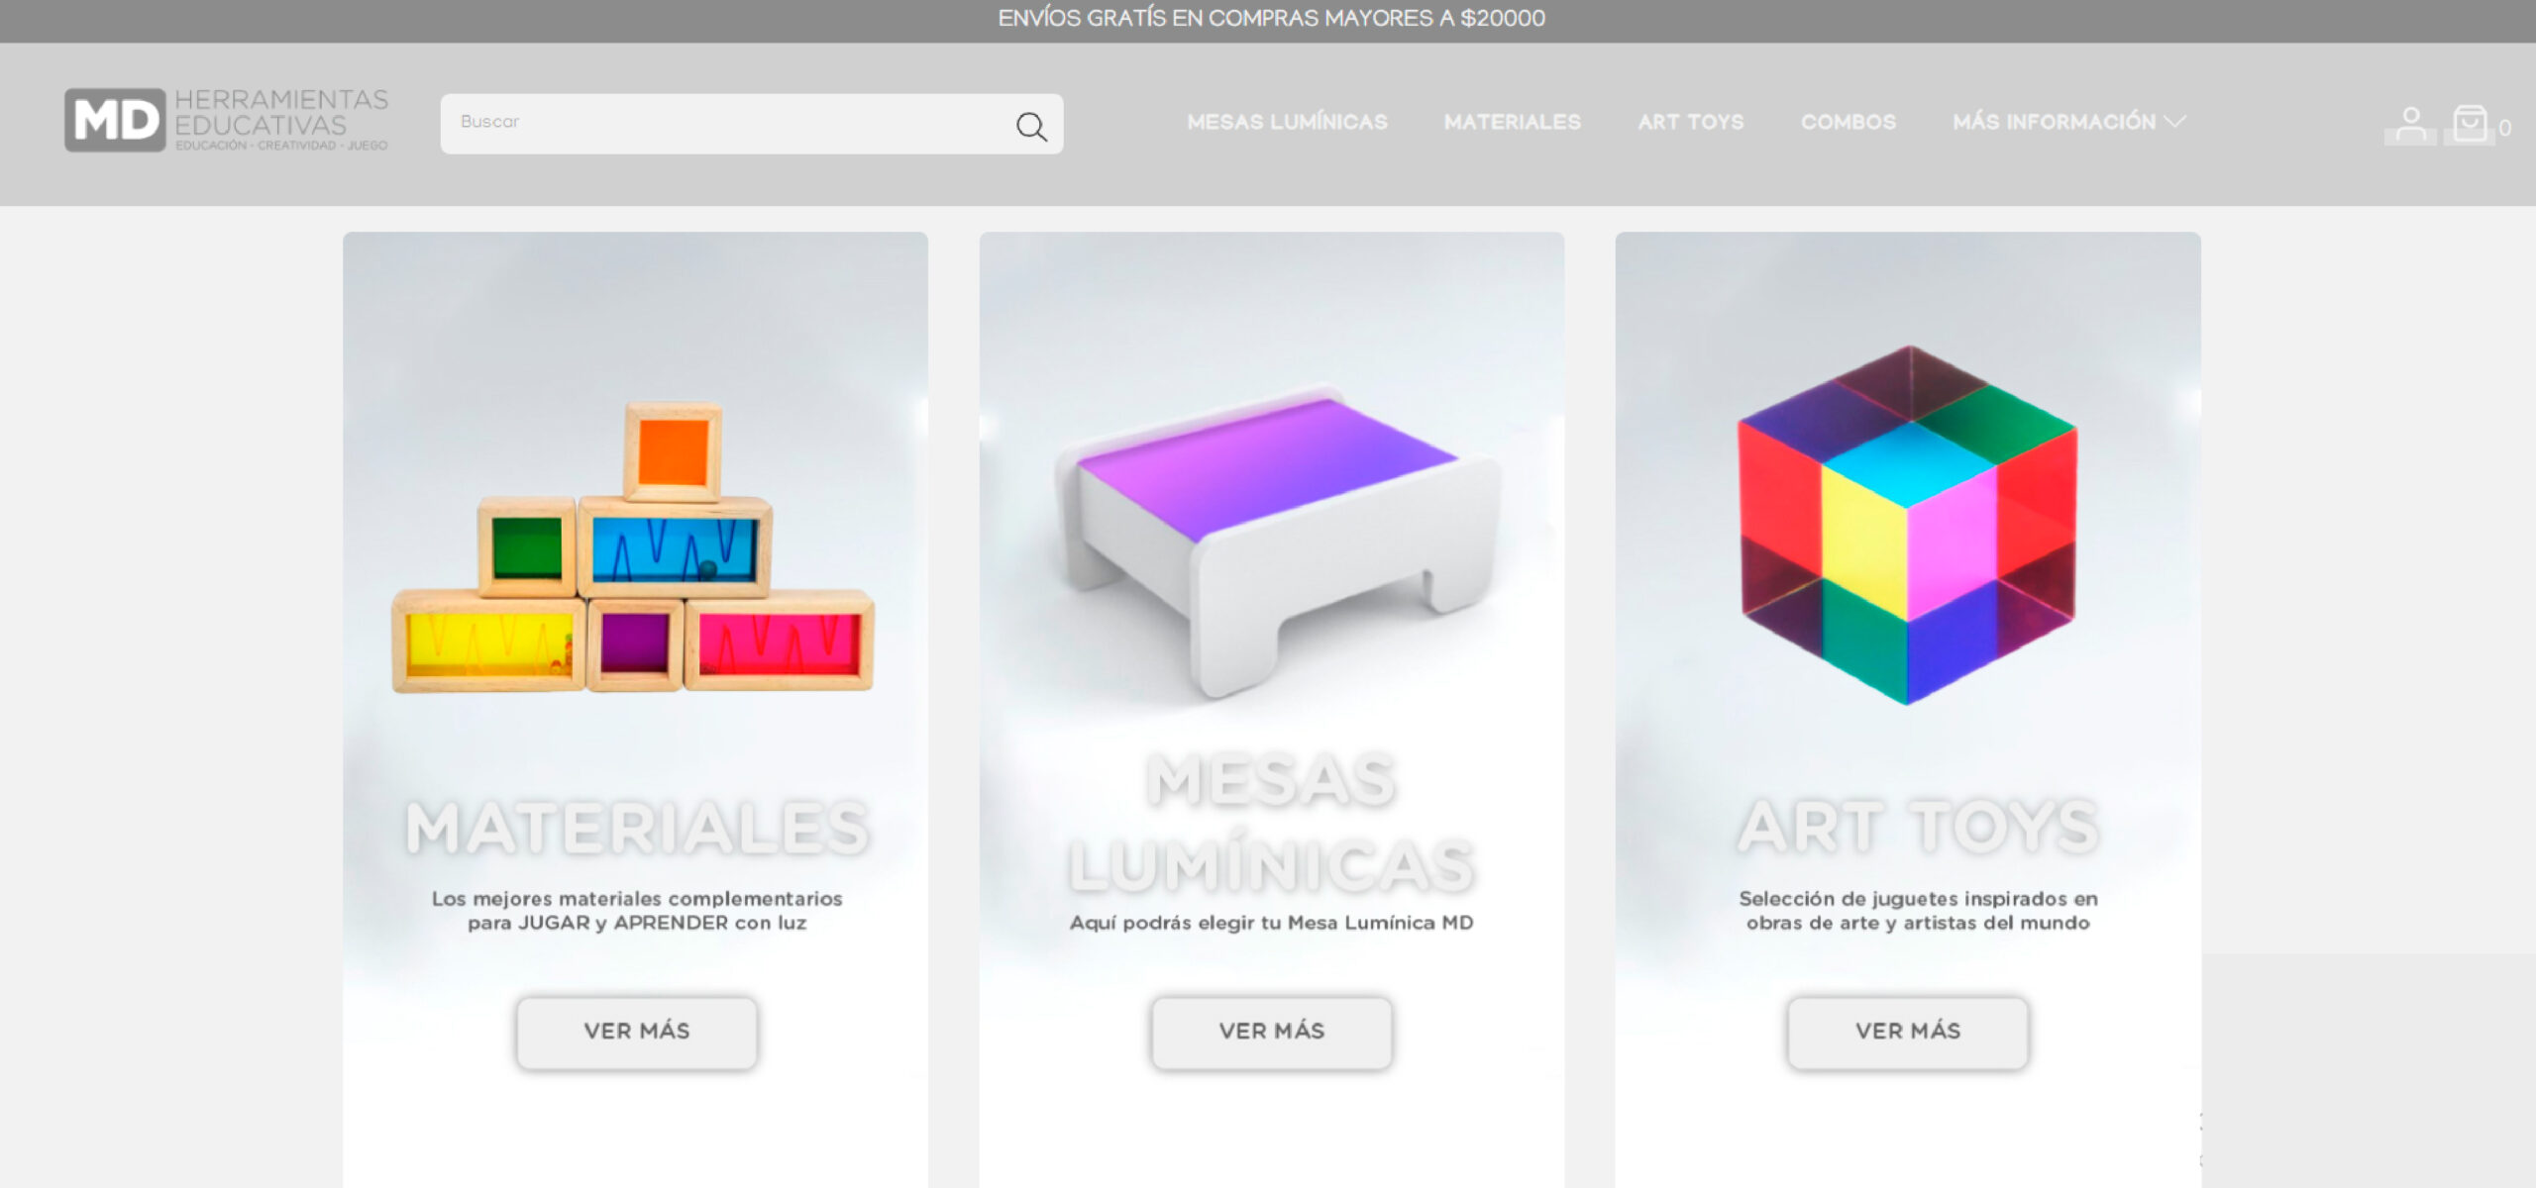2536x1188 pixels.
Task: Click Ver Más under Art Toys
Action: click(1907, 1032)
